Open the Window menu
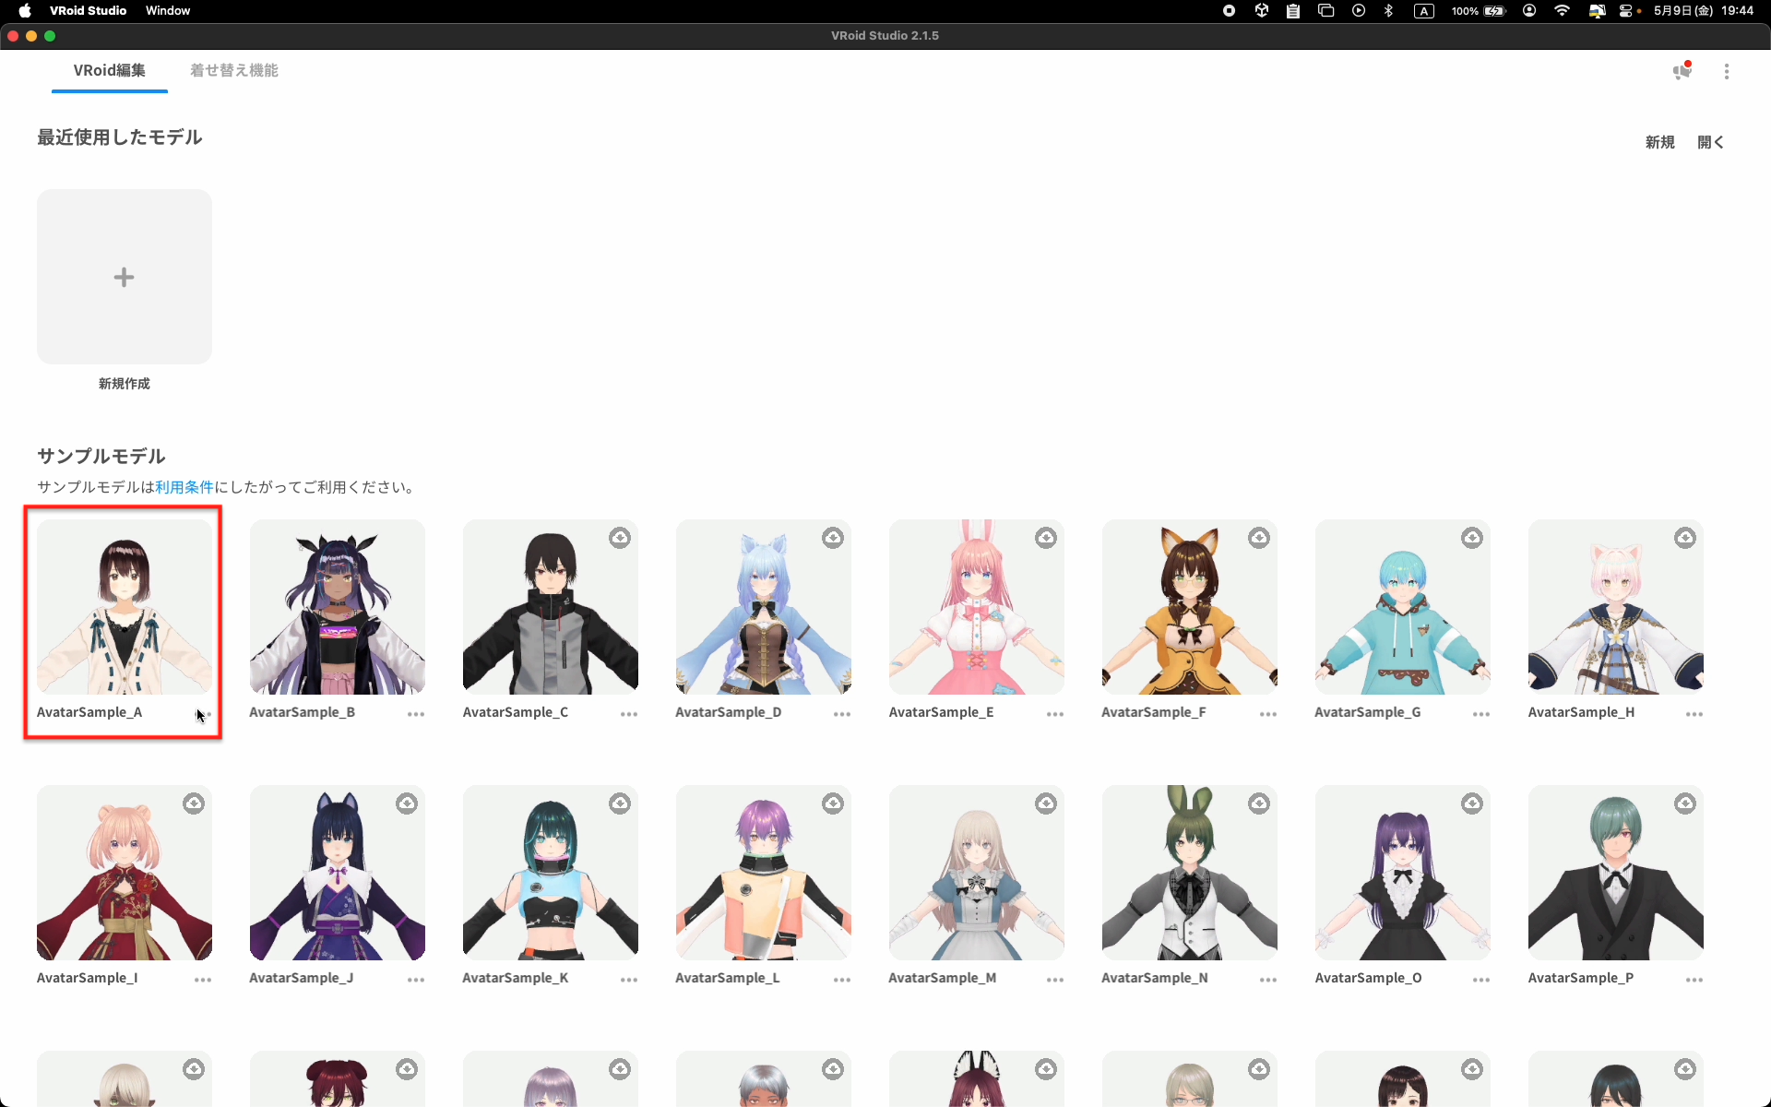 168,10
